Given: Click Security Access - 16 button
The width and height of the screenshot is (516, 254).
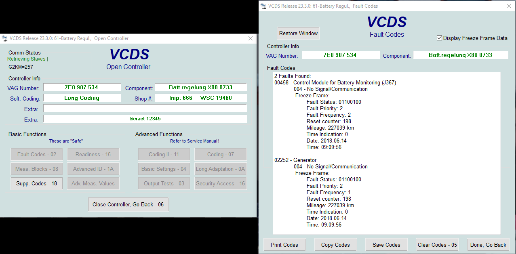Looking at the screenshot, I should pyautogui.click(x=220, y=183).
